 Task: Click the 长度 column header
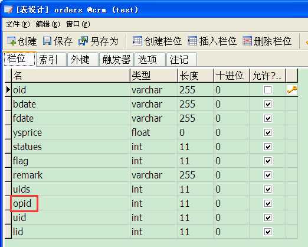click(196, 76)
